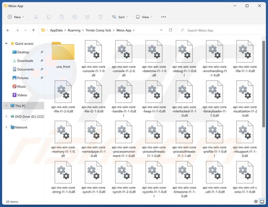Click the Share icon in toolbar
Screen dimensions: 268x207
(x=88, y=17)
